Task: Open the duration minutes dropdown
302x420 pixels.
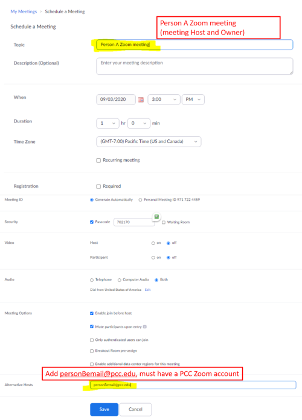Action: point(139,123)
